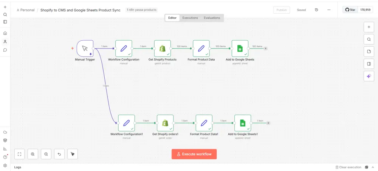Image resolution: width=378 pixels, height=171 pixels.
Task: Toggle the left sidebar panel icon
Action: coord(5,22)
